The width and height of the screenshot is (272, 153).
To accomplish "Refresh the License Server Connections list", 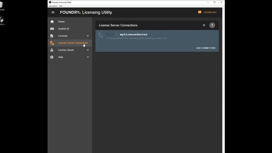I will (x=204, y=25).
